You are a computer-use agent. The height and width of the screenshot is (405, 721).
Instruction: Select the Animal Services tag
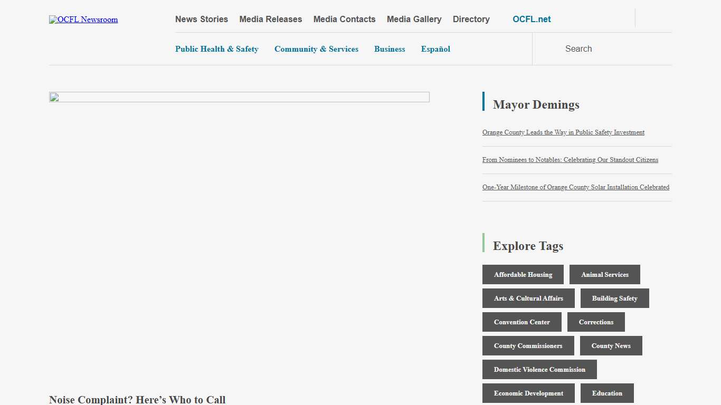point(604,275)
